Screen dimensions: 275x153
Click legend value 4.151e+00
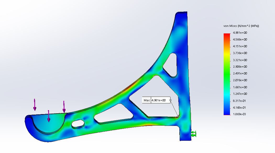coord(240,46)
